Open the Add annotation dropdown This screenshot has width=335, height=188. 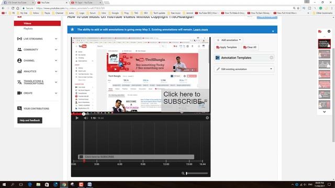pos(228,40)
